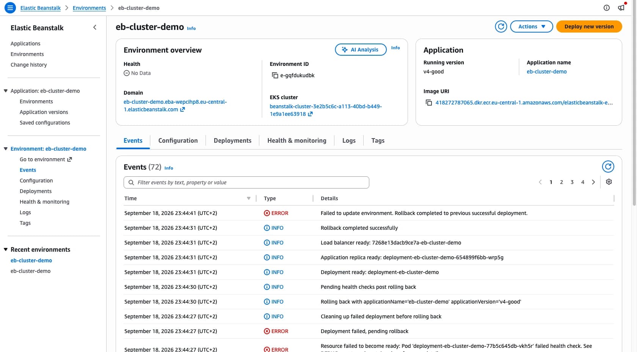Open the Health & monitoring tab
This screenshot has height=352, width=637.
297,140
